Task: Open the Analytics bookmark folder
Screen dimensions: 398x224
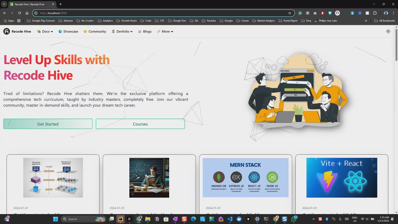Action: tap(105, 21)
